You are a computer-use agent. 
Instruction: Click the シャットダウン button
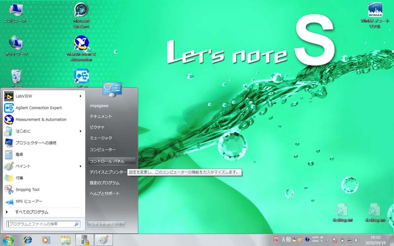pyautogui.click(x=103, y=224)
